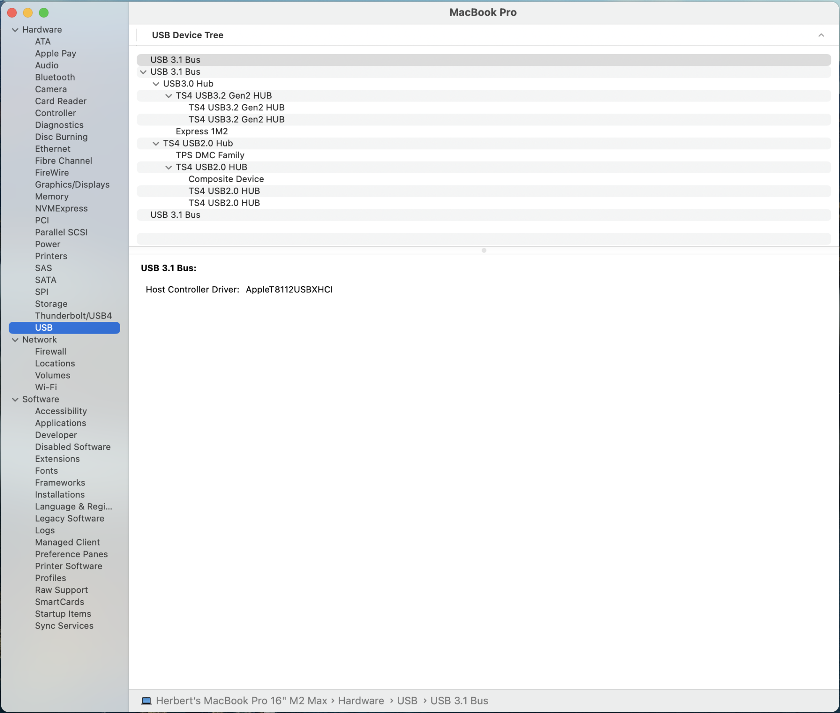Collapse the Software sidebar section
The width and height of the screenshot is (840, 713).
tap(15, 399)
